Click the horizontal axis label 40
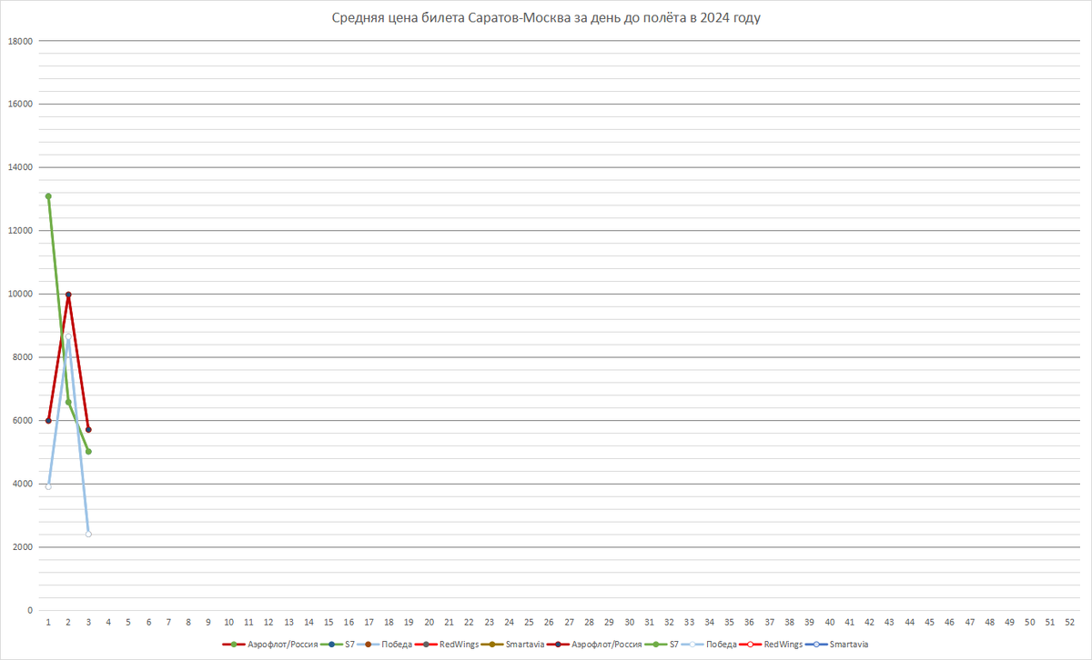Screen dimensions: 1092x660 click(x=829, y=623)
